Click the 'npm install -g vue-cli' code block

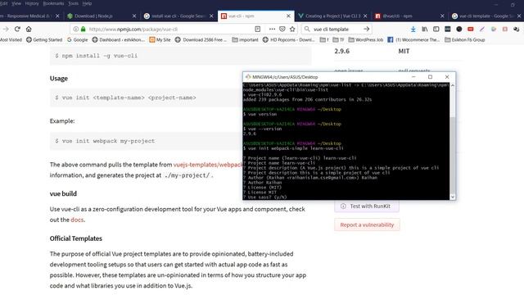pos(180,56)
